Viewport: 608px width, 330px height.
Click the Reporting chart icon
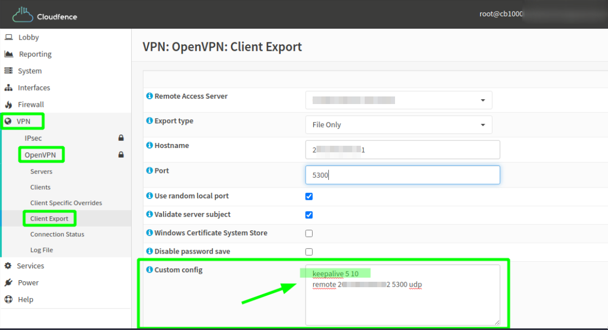9,54
